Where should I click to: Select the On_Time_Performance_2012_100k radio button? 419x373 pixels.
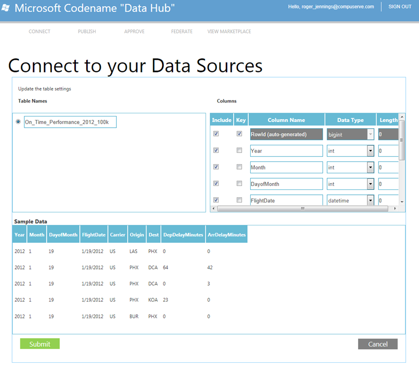pos(18,121)
